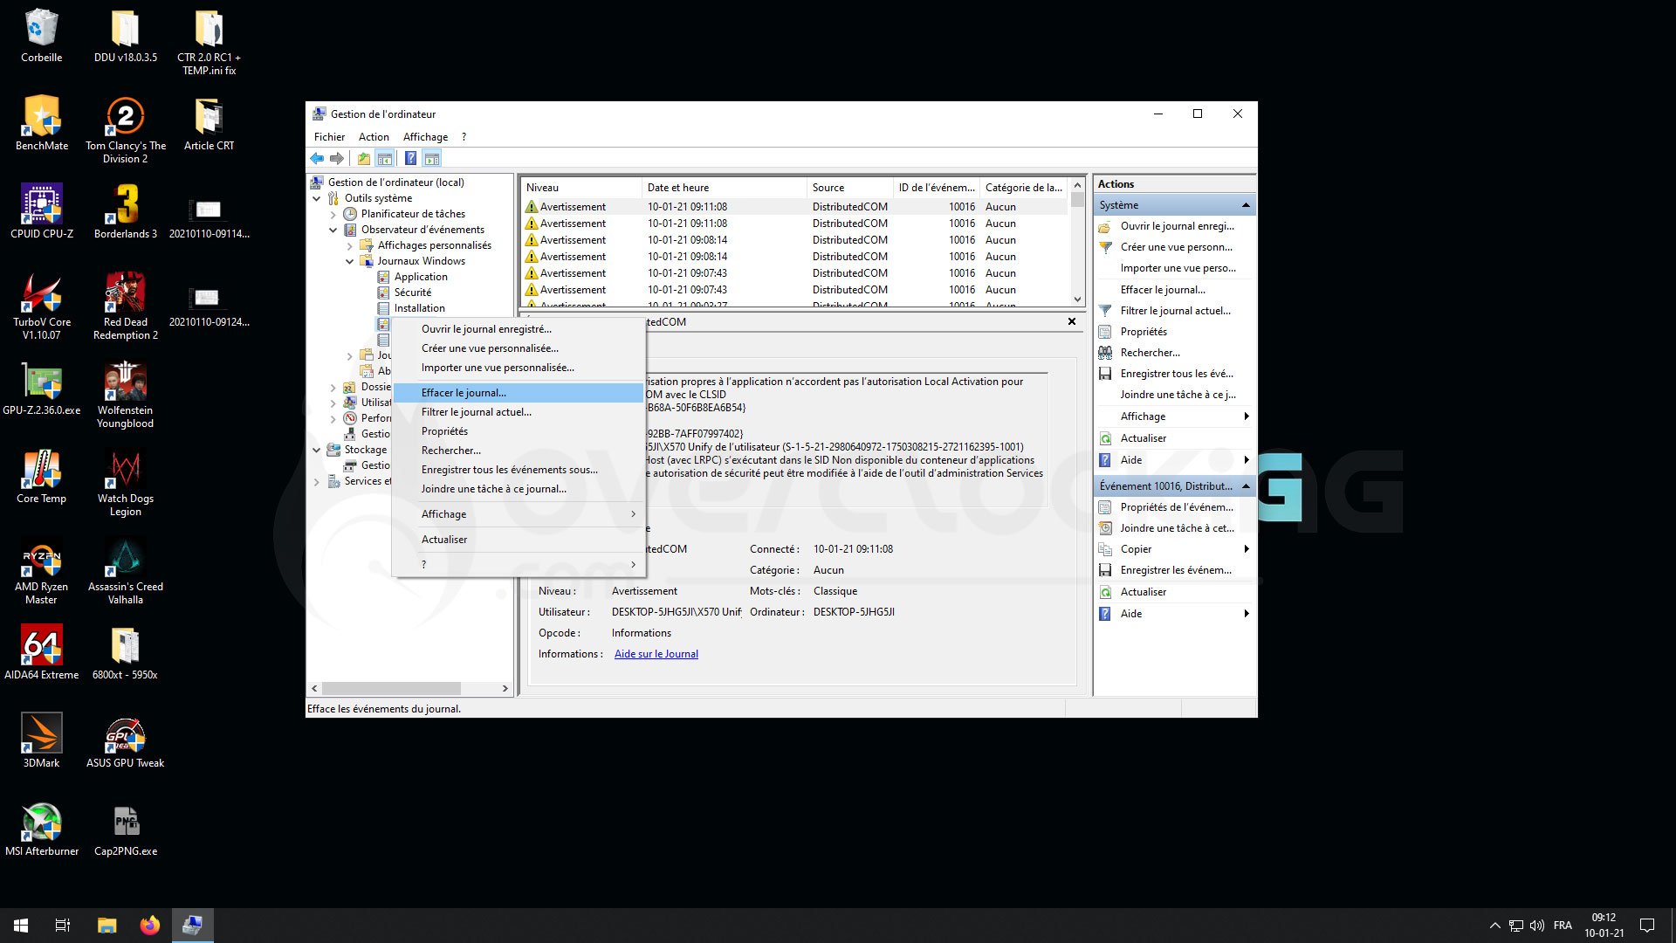Open File Explorer from the taskbar

pyautogui.click(x=106, y=925)
